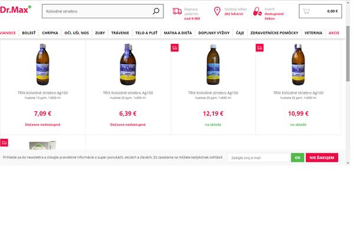This screenshot has height=249, width=354.
Task: Click the pharmacy location pin icon
Action: [x=217, y=11]
